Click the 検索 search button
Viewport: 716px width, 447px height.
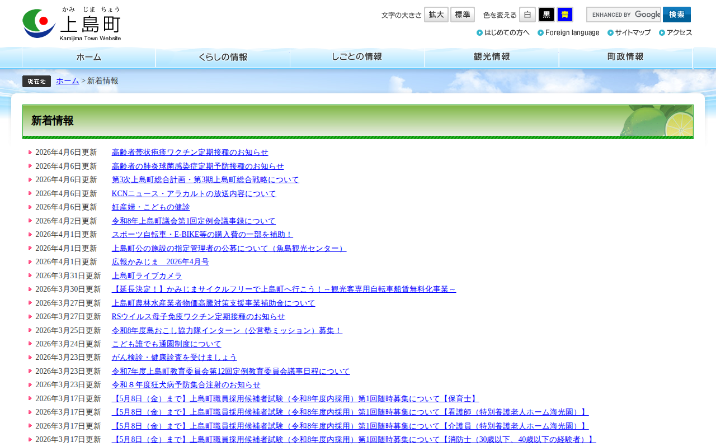click(677, 15)
